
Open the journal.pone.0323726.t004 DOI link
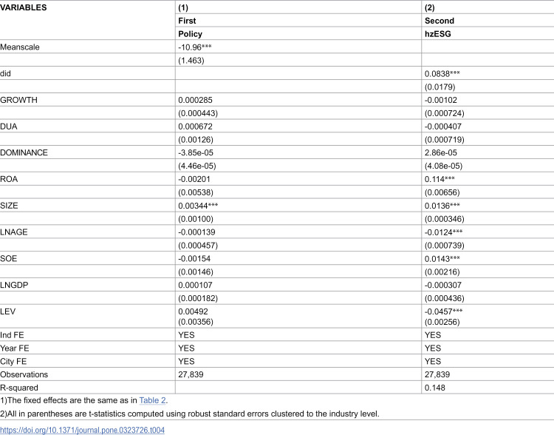(x=82, y=430)
